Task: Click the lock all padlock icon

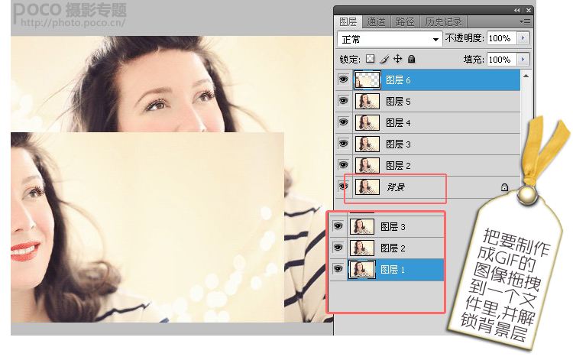Action: click(412, 59)
